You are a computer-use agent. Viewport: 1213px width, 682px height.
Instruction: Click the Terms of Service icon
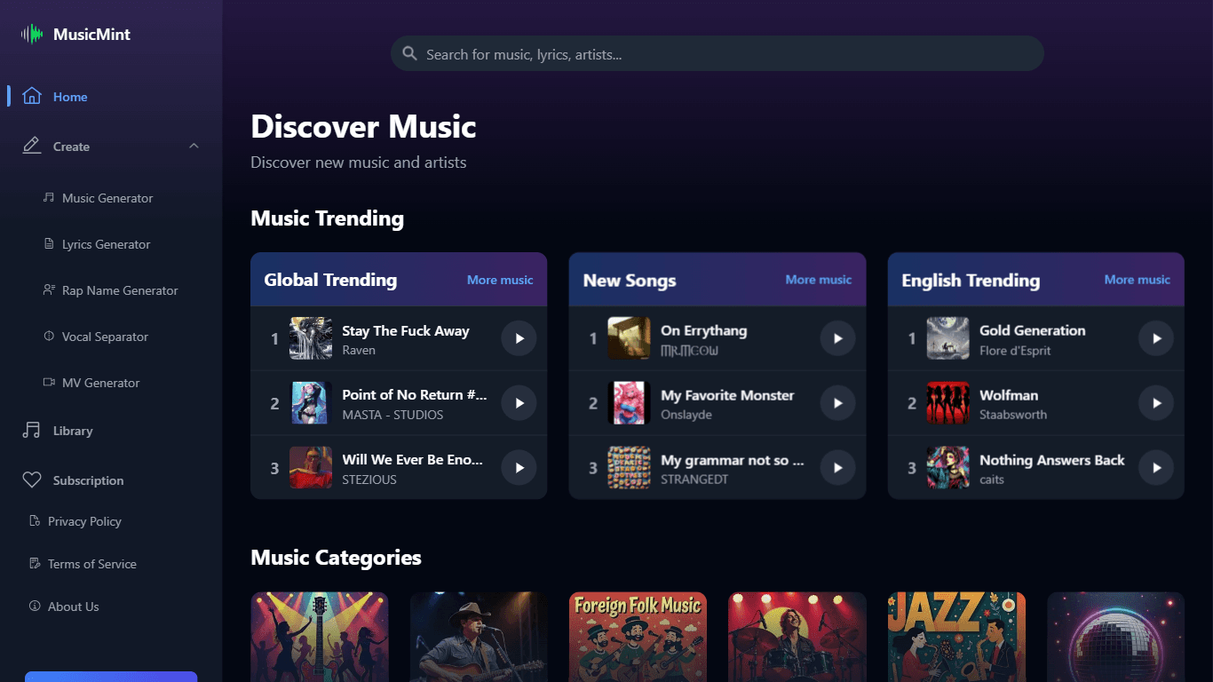(35, 563)
